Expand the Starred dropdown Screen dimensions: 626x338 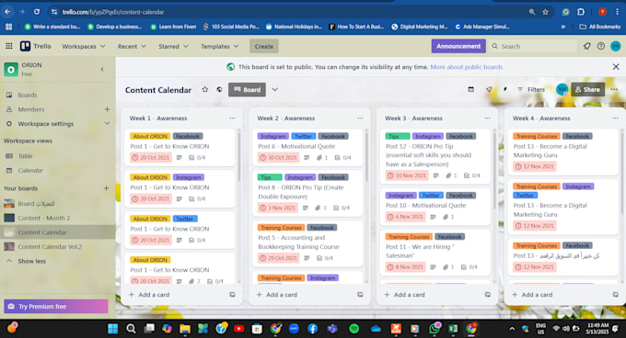[x=173, y=46]
